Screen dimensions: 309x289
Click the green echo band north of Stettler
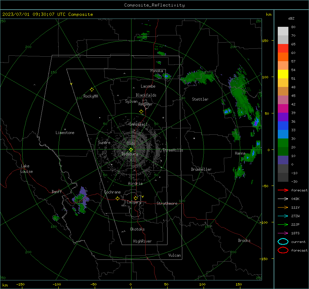click(198, 78)
